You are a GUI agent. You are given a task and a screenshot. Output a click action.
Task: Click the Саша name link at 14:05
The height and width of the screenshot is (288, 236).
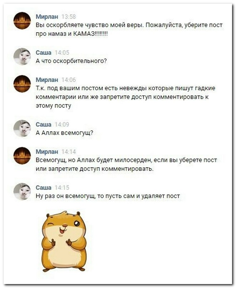click(x=44, y=53)
